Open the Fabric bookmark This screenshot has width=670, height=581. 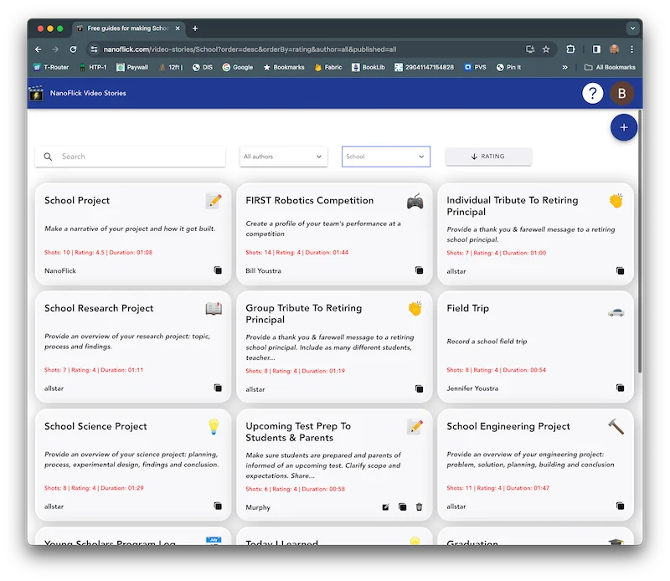[x=328, y=68]
